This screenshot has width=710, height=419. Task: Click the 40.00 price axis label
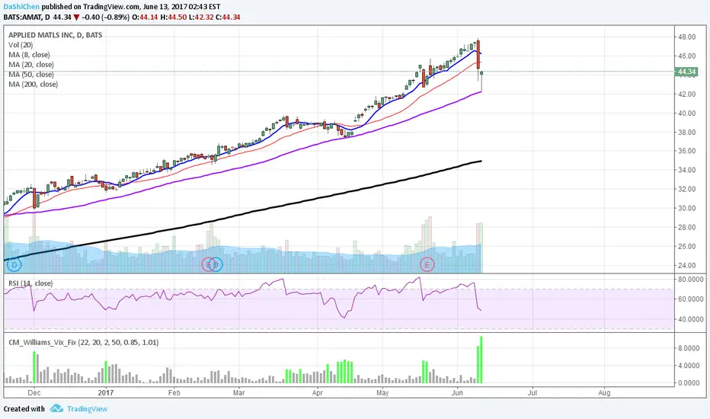click(x=686, y=114)
